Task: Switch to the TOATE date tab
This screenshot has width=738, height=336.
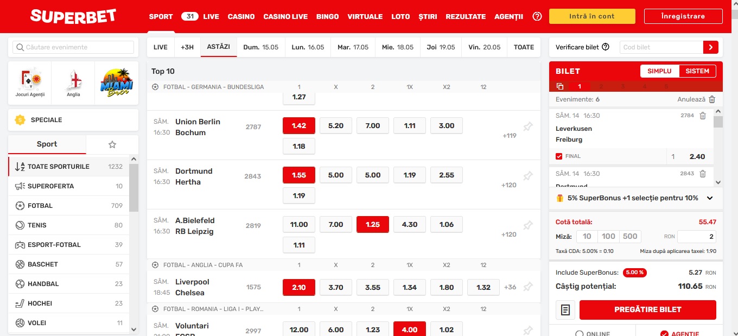Action: 524,47
